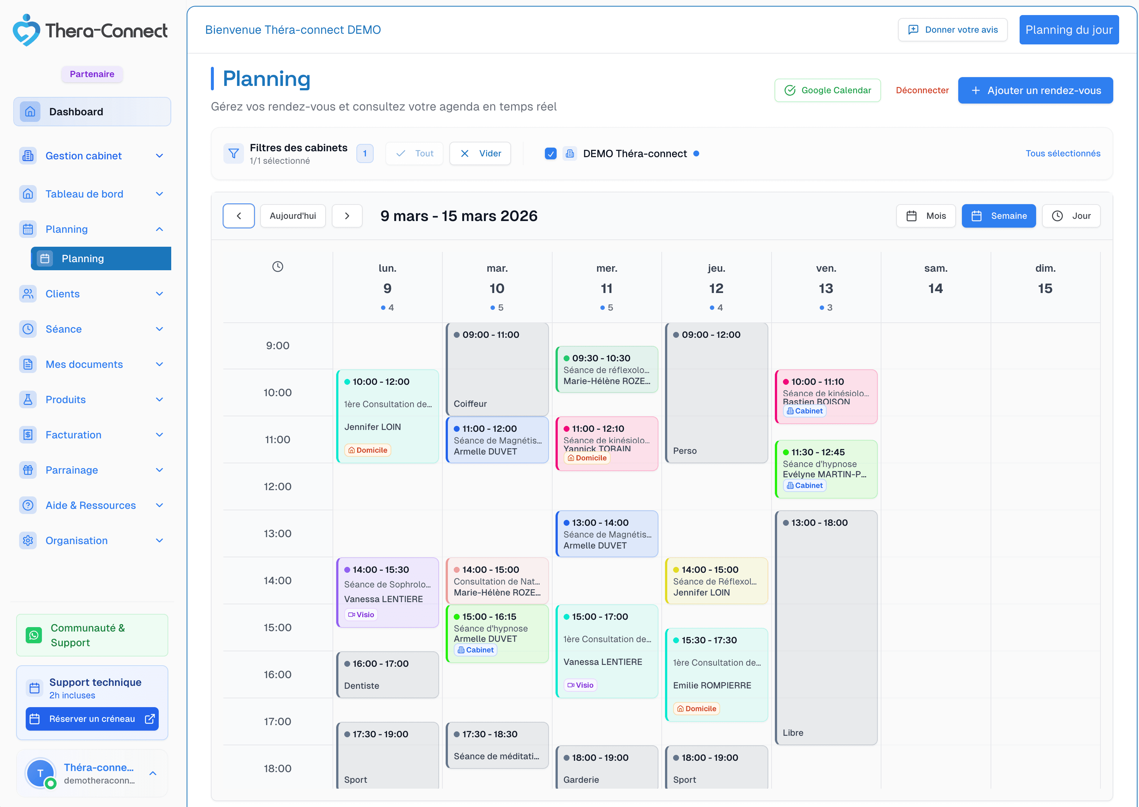Click the Déconnecter link
The width and height of the screenshot is (1139, 807).
(x=922, y=90)
